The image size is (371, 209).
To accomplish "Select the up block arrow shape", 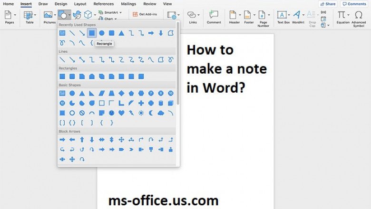I will tap(82, 140).
